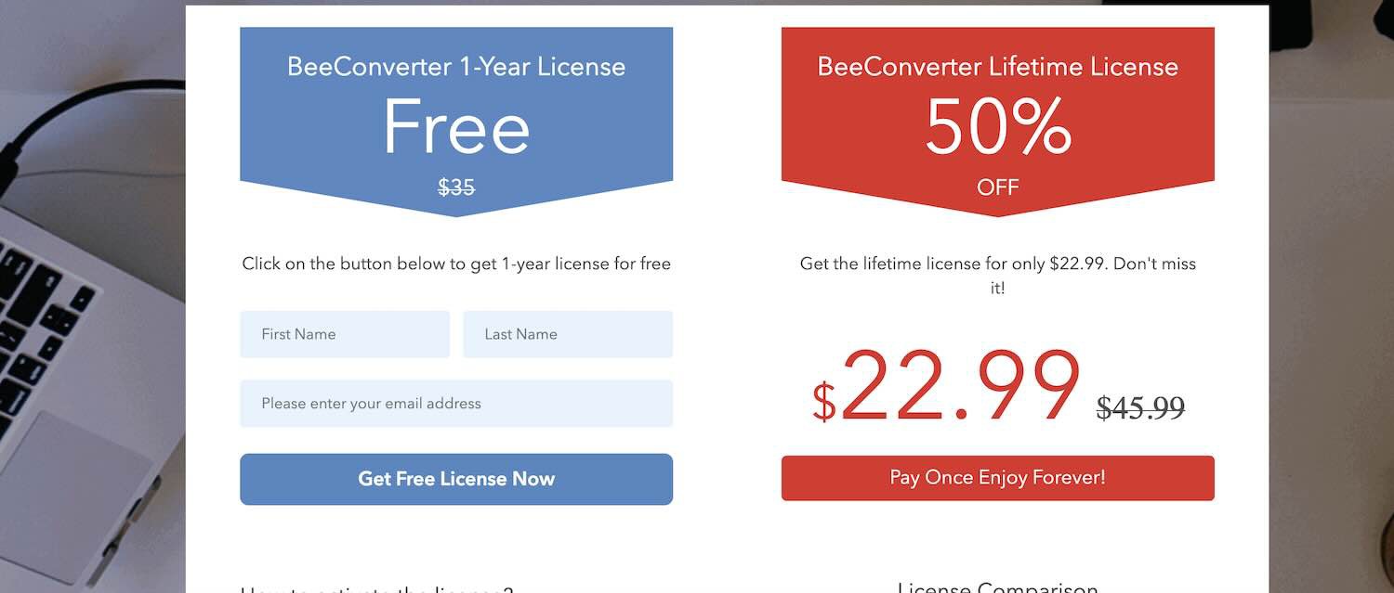Click the BeeConverter Lifetime License heading
This screenshot has width=1394, height=593.
997,67
